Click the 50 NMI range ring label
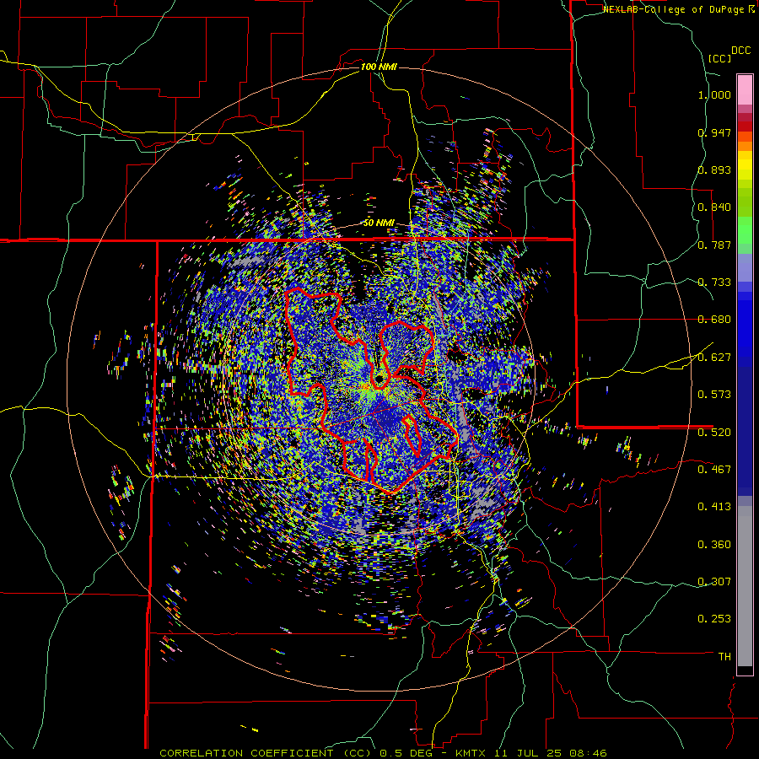 click(379, 223)
